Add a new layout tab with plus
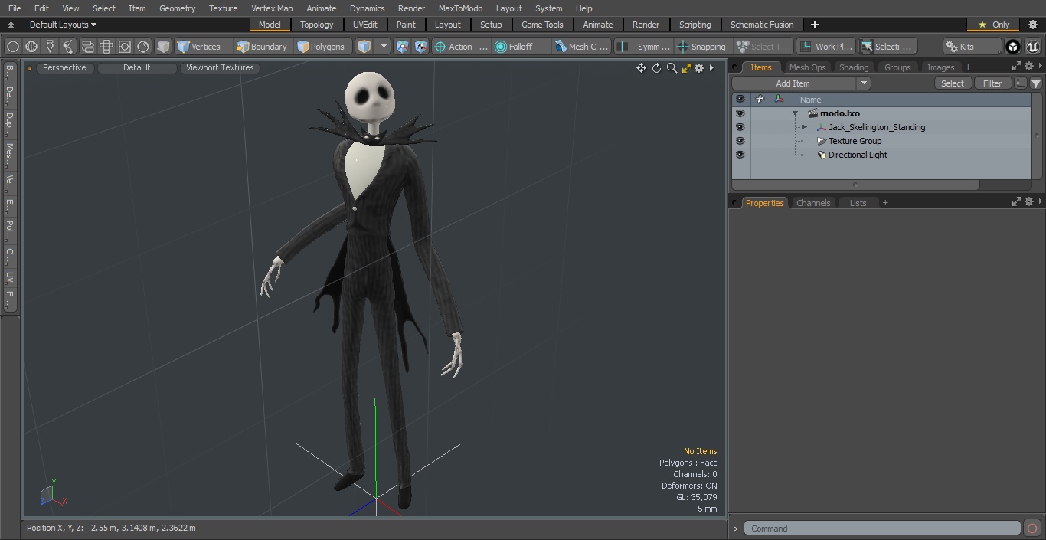1046x540 pixels. [814, 25]
